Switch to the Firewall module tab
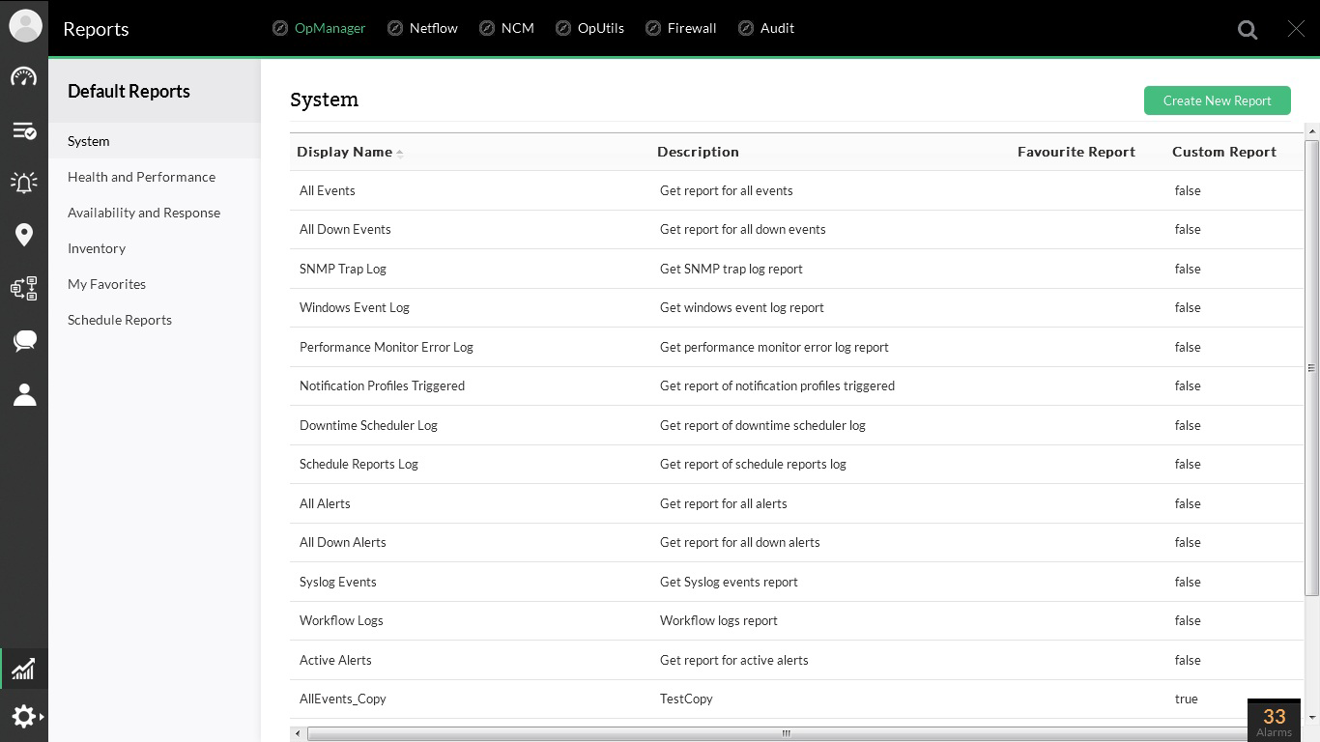Image resolution: width=1320 pixels, height=742 pixels. pos(691,28)
